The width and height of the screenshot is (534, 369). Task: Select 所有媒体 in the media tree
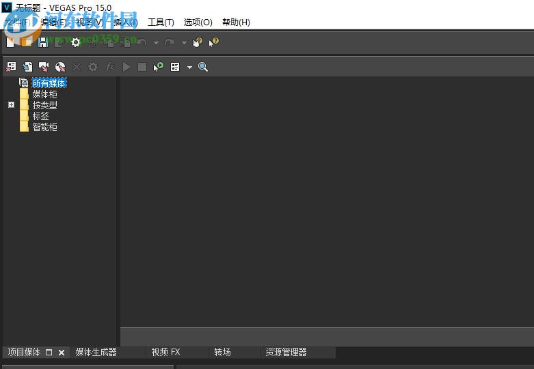[49, 83]
